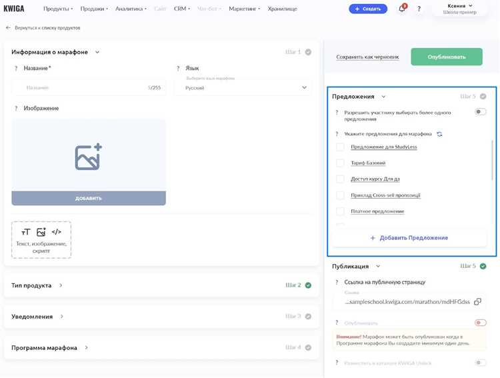This screenshot has height=378, width=500.
Task: Click help icon next to Изображение
Action: point(16,109)
